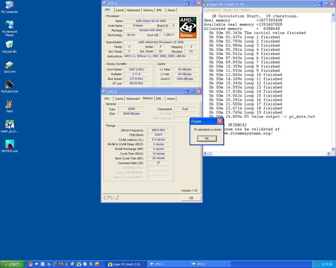Launch the yellow smiley icon in Quick Launch
Image resolution: width=336 pixels, height=268 pixels.
97,264
